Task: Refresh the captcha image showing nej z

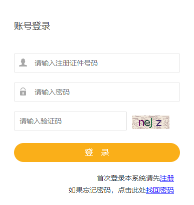Action: pos(150,122)
